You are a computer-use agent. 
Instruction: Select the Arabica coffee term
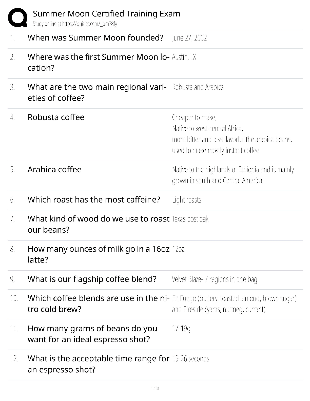(54, 169)
